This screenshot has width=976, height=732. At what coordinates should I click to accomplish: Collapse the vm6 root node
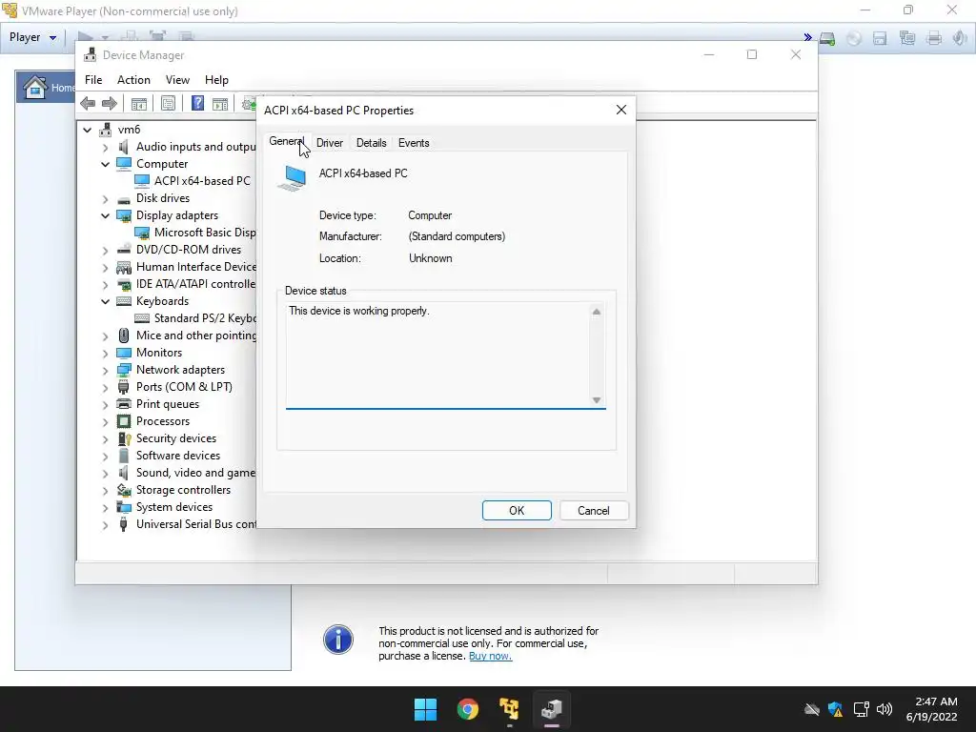click(88, 130)
